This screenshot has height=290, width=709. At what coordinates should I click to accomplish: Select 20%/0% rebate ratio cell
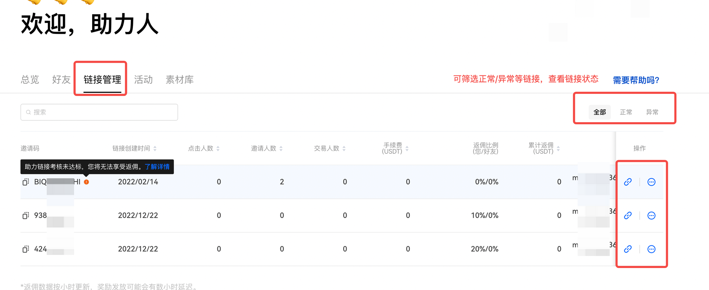click(x=485, y=249)
